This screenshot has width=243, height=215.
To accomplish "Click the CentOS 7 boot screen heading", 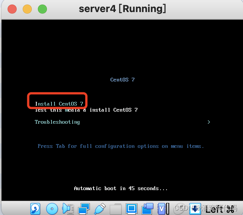I will (x=122, y=80).
